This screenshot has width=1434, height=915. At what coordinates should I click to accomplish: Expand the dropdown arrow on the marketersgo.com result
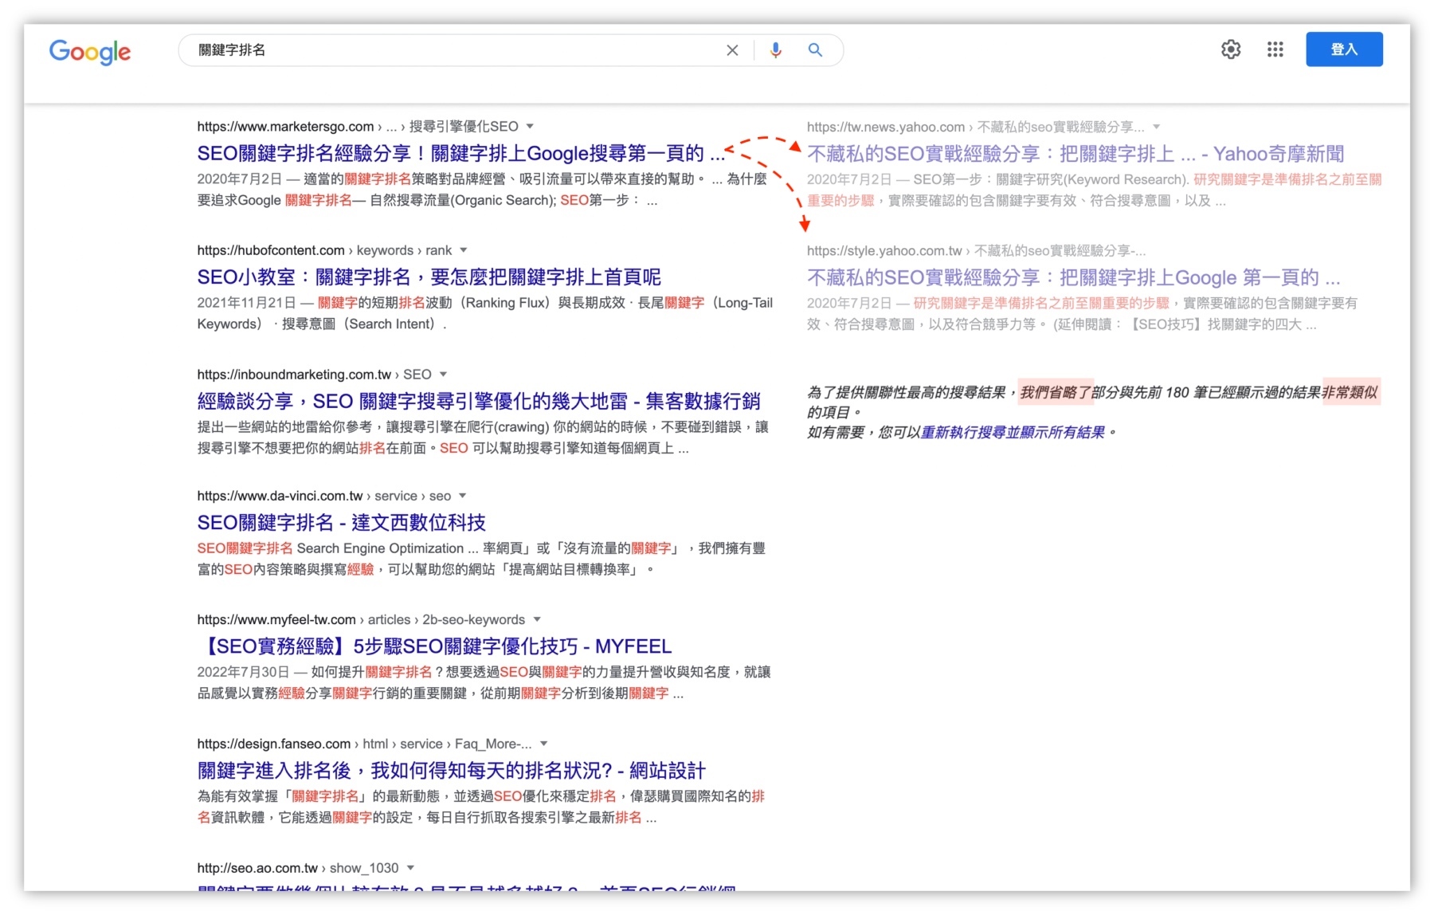pyautogui.click(x=529, y=126)
